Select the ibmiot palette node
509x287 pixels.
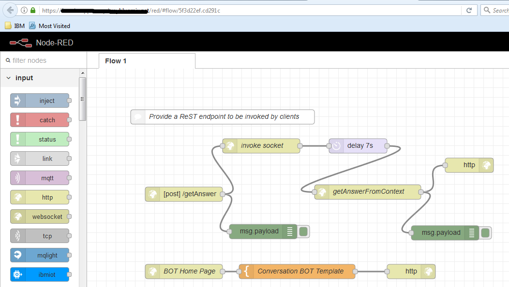40,274
